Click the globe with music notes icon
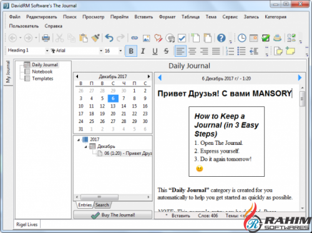 coord(170,38)
